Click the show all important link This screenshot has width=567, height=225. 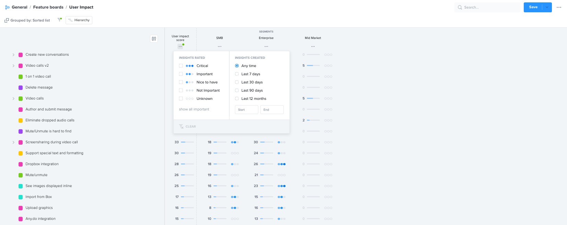click(194, 109)
